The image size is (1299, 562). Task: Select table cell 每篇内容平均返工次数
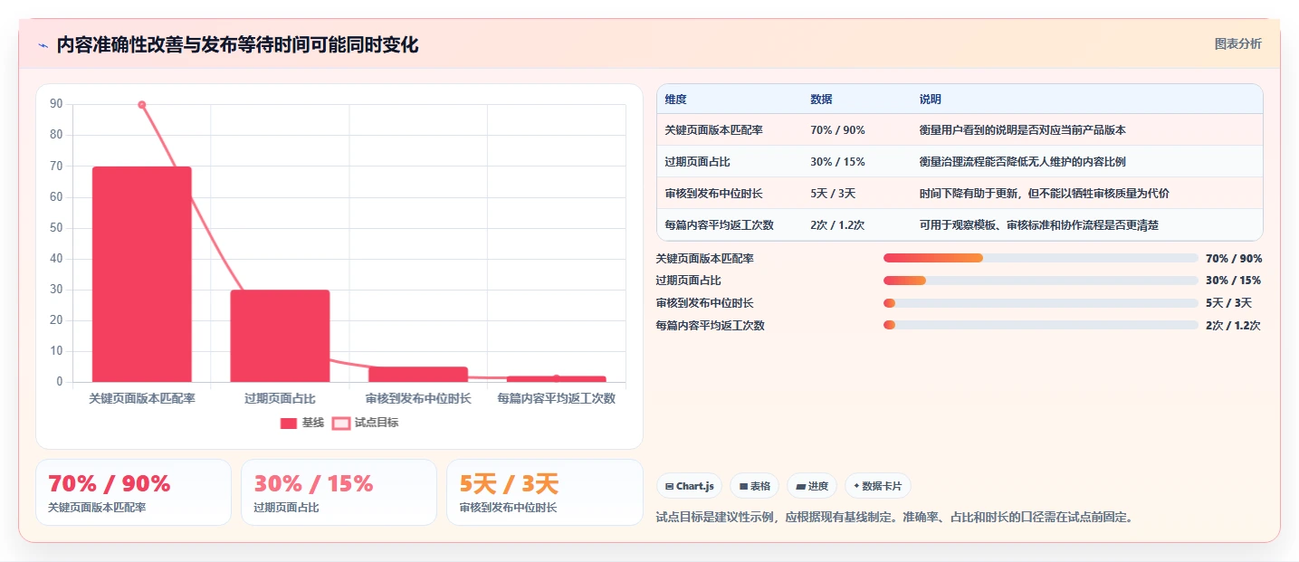[x=719, y=225]
